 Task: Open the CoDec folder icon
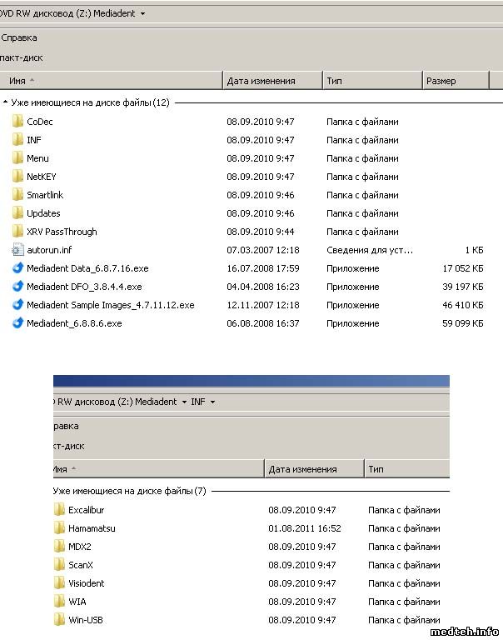[x=17, y=122]
